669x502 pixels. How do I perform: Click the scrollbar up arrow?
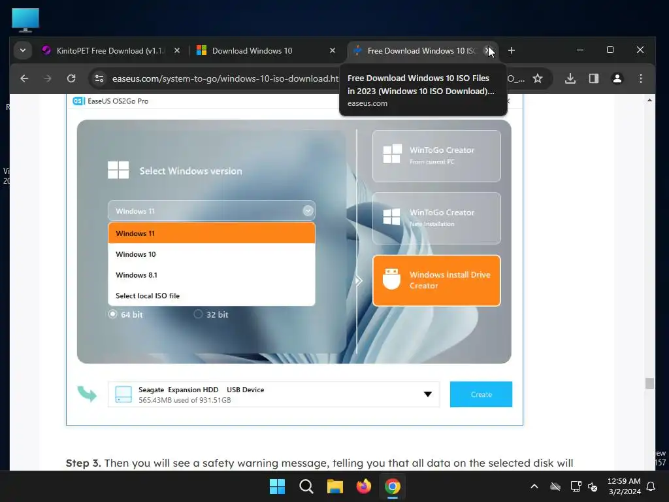click(x=649, y=100)
